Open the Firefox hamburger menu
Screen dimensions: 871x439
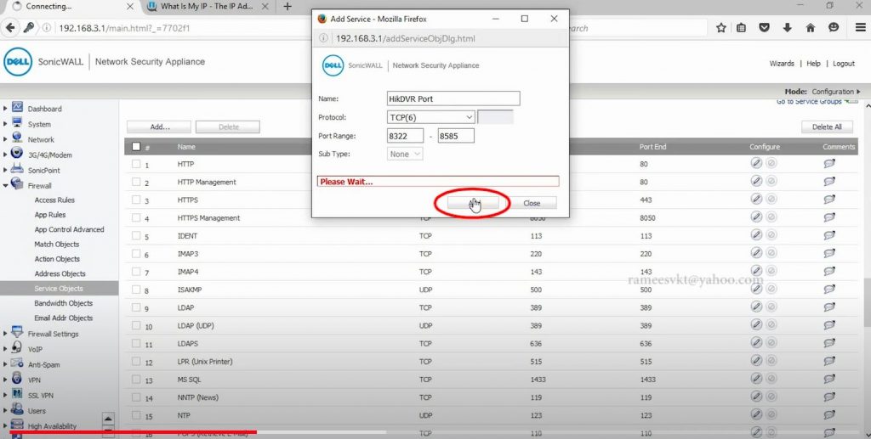[x=860, y=28]
